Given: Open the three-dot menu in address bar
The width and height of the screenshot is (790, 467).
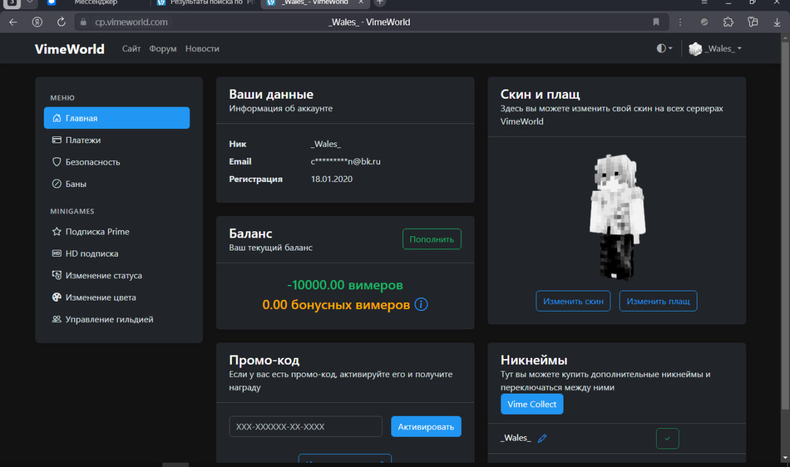Looking at the screenshot, I should [680, 22].
